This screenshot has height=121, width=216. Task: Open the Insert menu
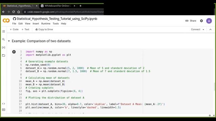36,24
